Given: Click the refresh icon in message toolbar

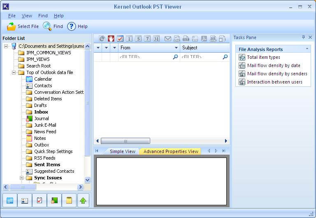Looking at the screenshot, I should pyautogui.click(x=102, y=39).
